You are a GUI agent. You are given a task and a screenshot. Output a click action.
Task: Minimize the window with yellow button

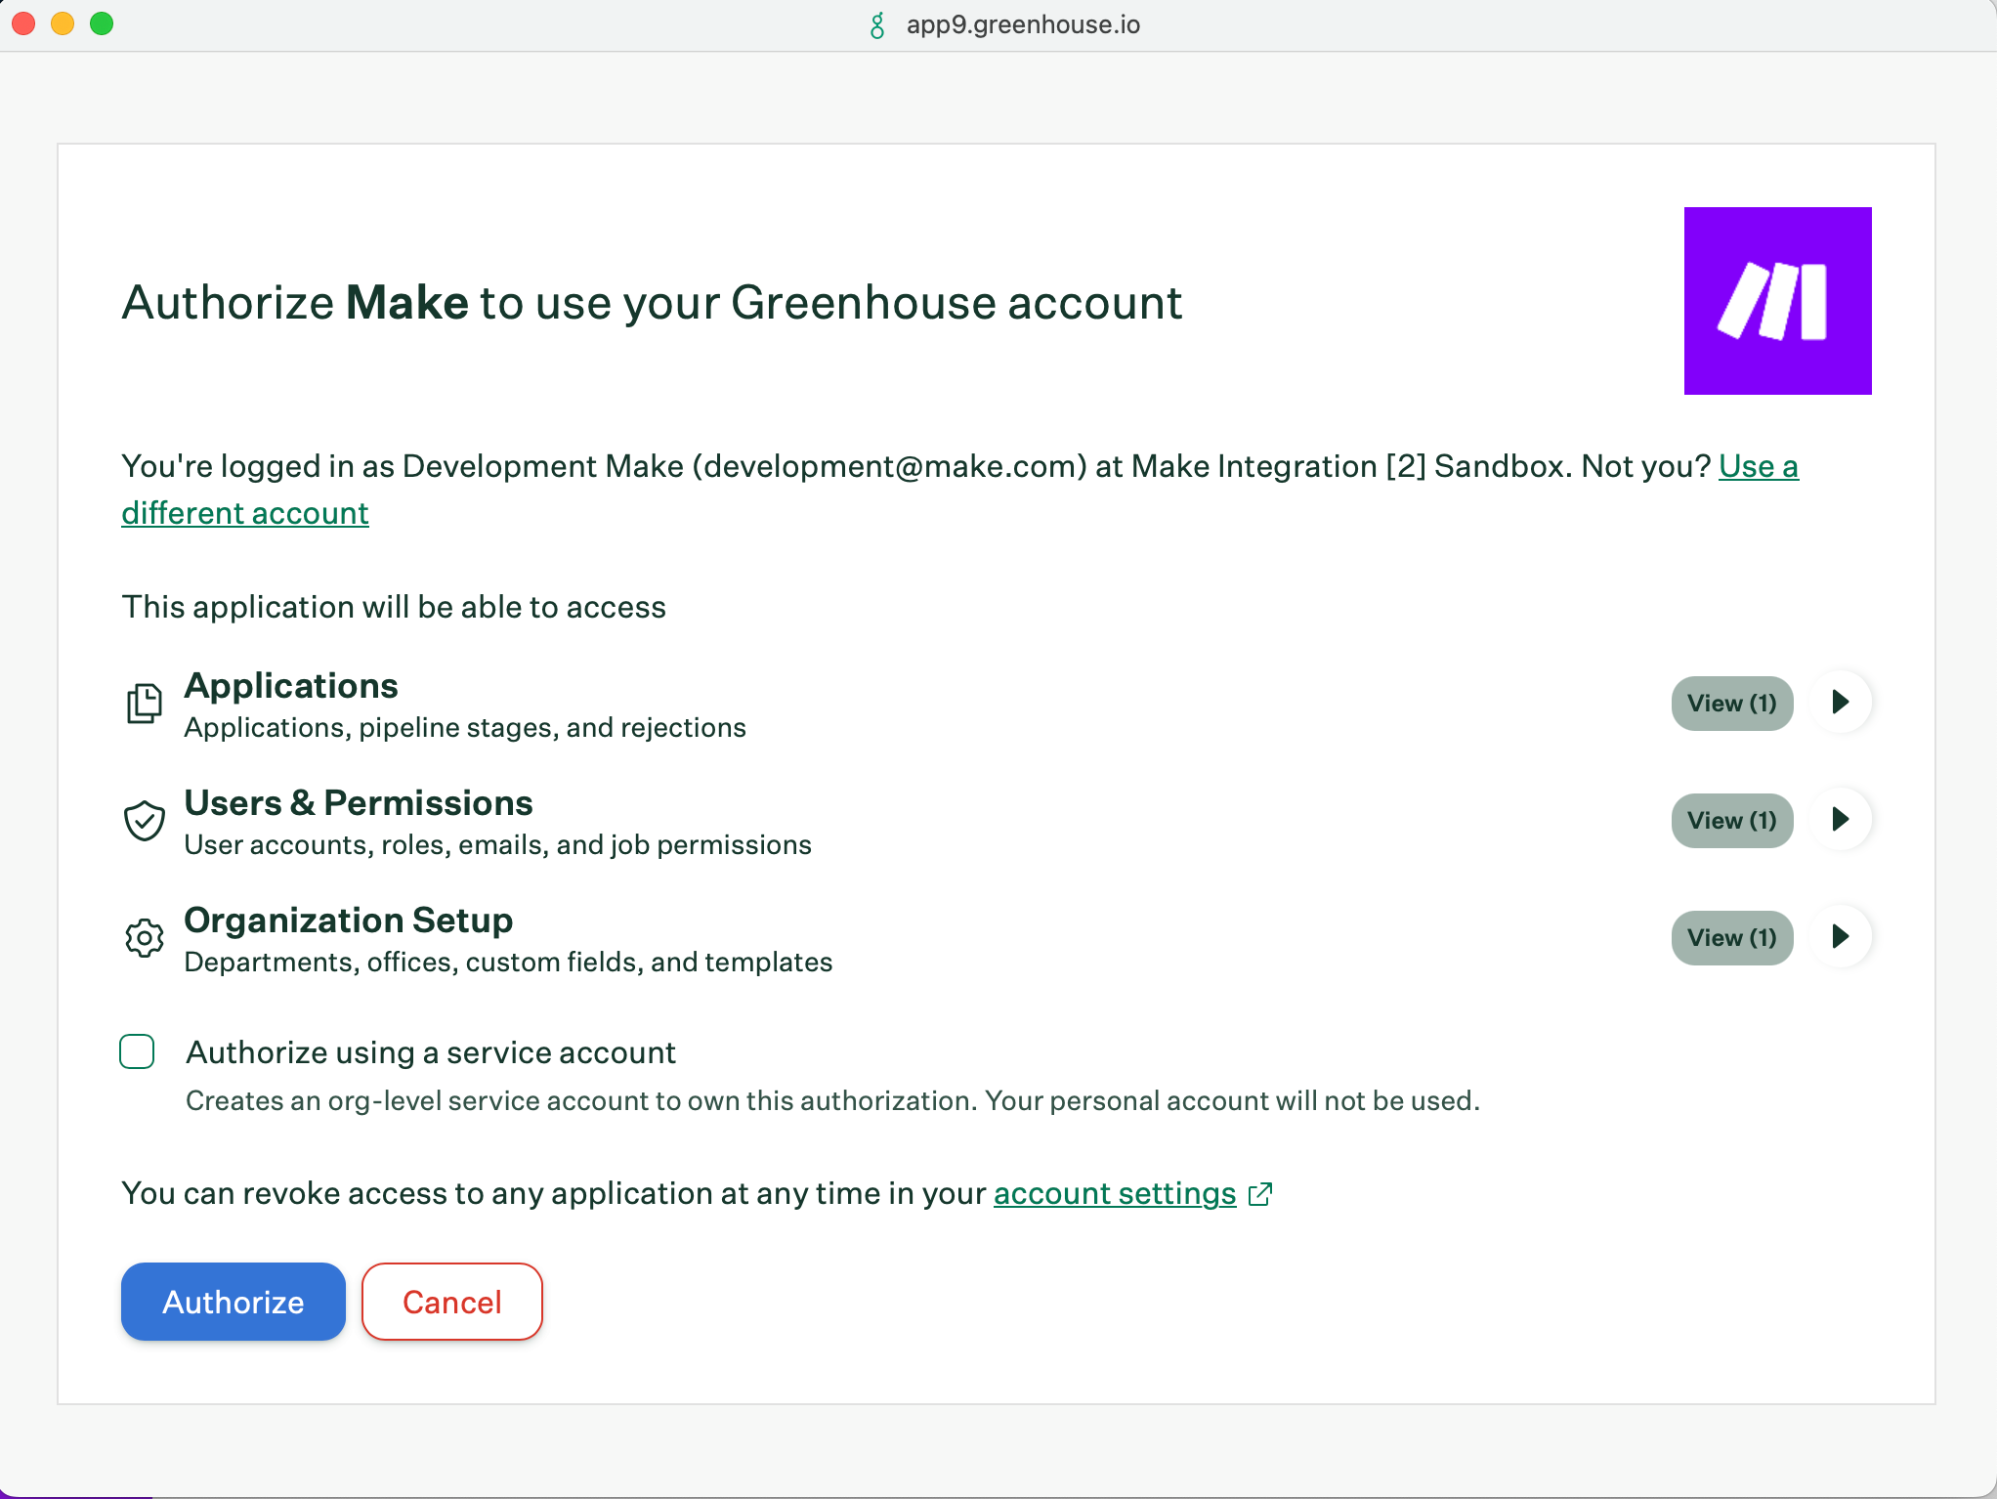63,24
